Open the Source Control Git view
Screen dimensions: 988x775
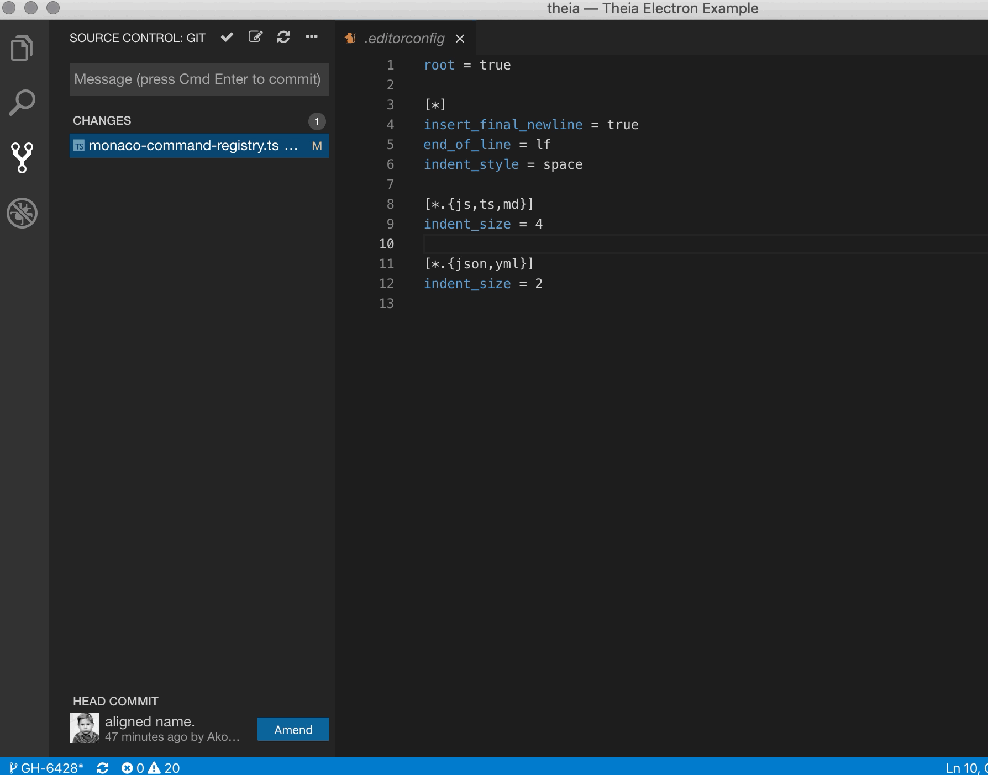[22, 158]
